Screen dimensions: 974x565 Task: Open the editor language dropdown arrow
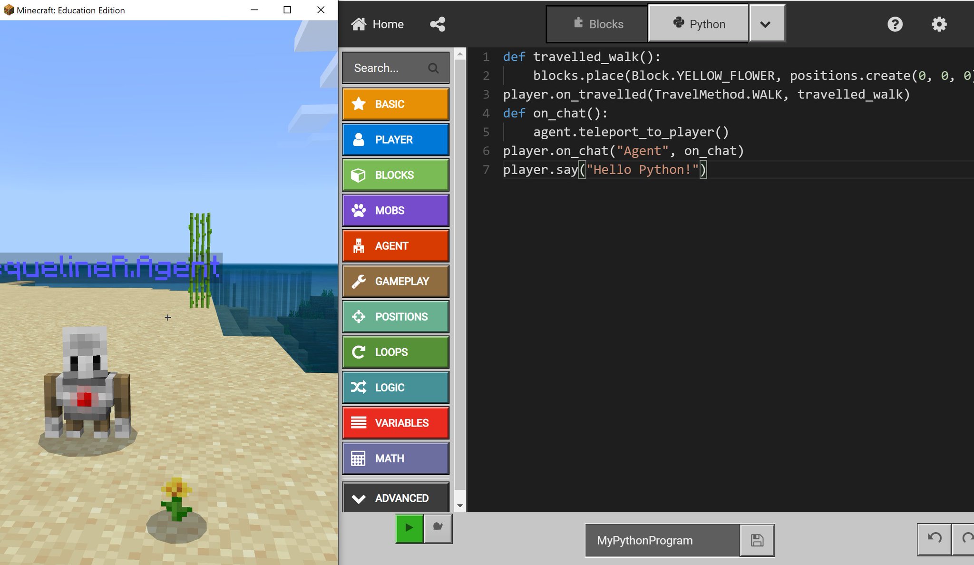[766, 24]
